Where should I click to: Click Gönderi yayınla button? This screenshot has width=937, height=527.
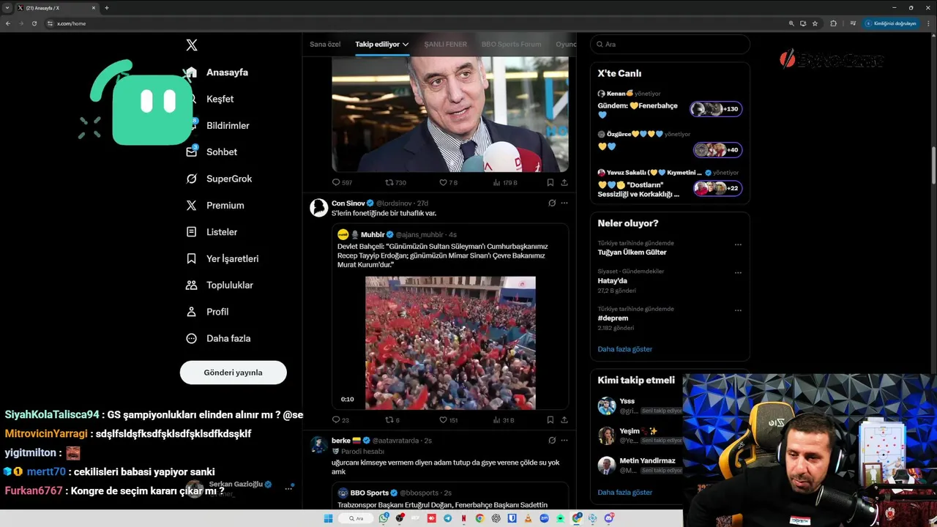pyautogui.click(x=233, y=373)
